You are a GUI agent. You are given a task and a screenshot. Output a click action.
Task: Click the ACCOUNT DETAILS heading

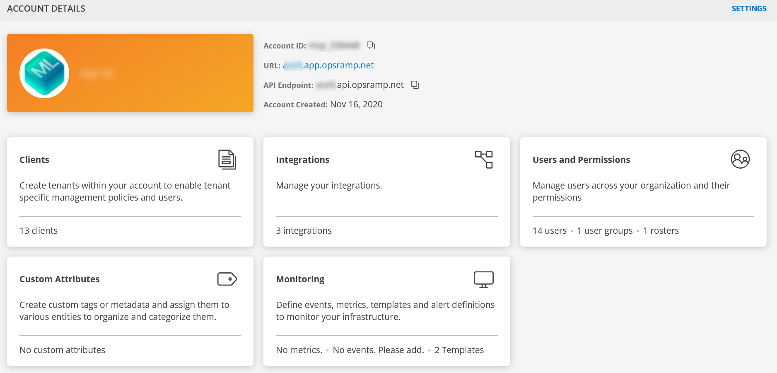tap(46, 9)
